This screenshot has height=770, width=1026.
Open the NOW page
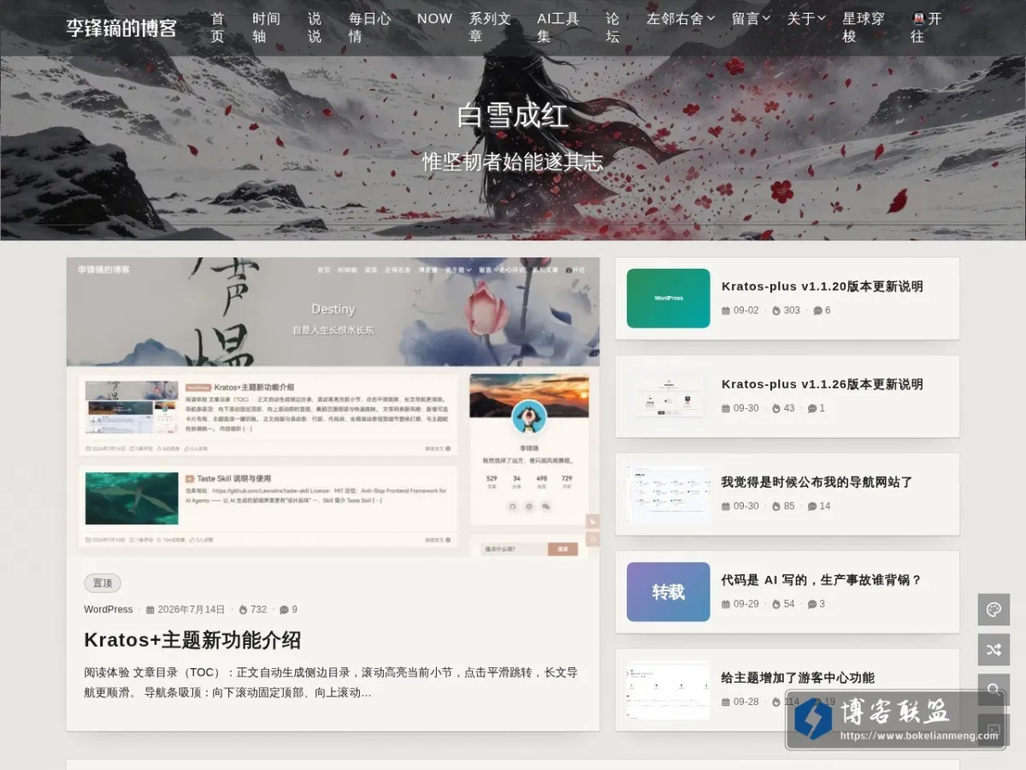point(434,18)
